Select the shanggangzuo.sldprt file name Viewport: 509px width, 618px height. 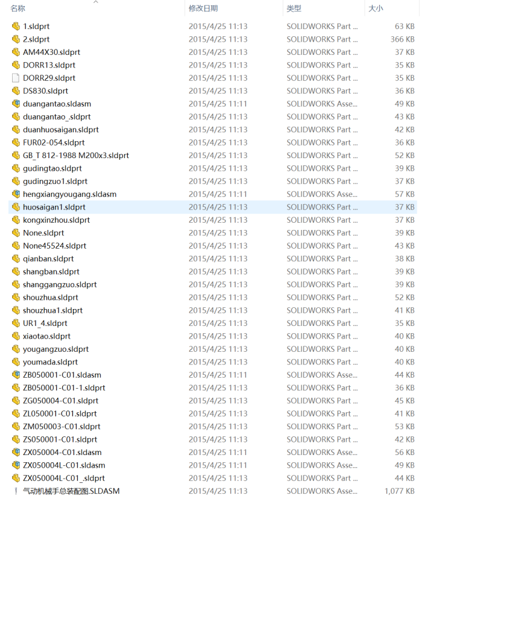[x=60, y=285]
